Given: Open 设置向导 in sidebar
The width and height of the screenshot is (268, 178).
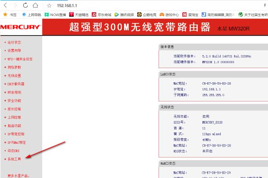Looking at the screenshot, I should click(x=14, y=50).
